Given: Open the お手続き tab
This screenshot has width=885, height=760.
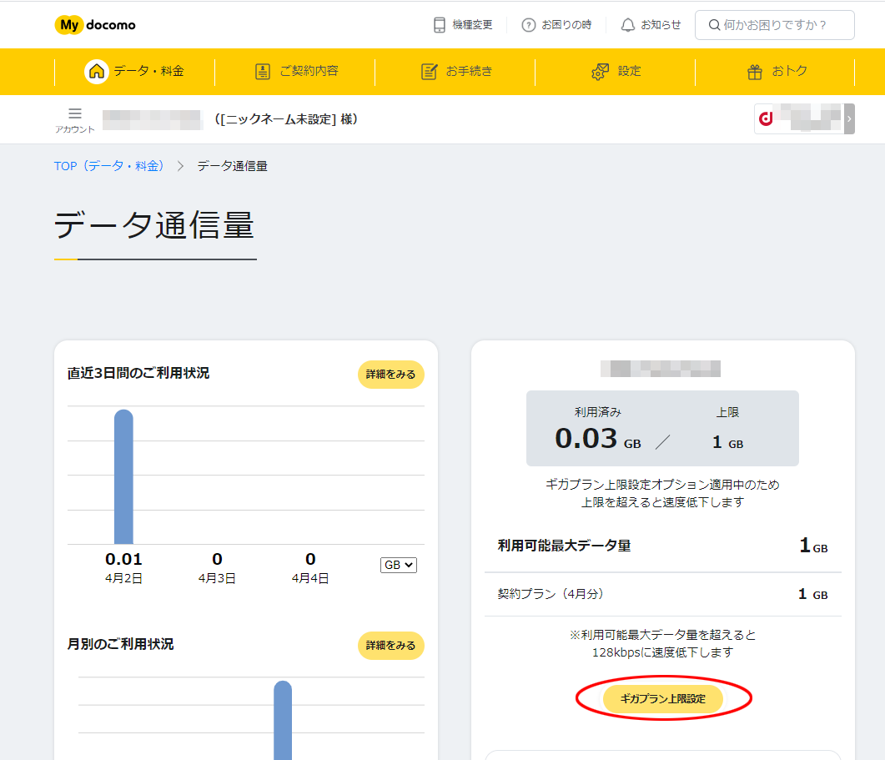Looking at the screenshot, I should (455, 71).
